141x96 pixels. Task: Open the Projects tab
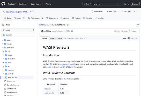76,18
